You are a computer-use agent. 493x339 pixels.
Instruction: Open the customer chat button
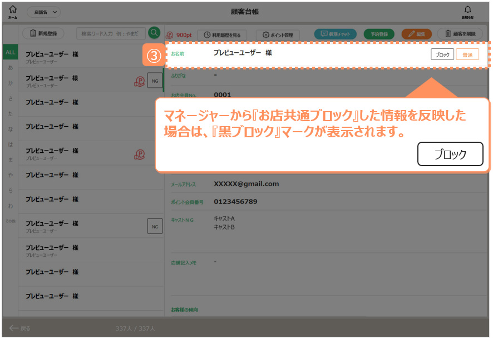pyautogui.click(x=335, y=34)
